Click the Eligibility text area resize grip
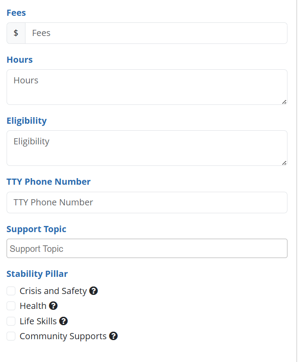The width and height of the screenshot is (298, 362). pos(284,162)
